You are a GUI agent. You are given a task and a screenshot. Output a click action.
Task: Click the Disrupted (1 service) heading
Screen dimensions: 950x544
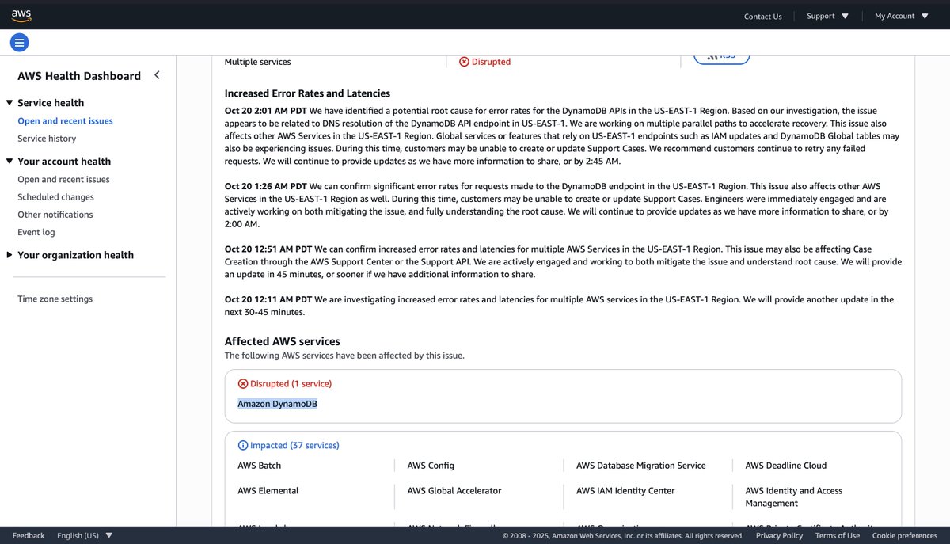[x=291, y=384]
